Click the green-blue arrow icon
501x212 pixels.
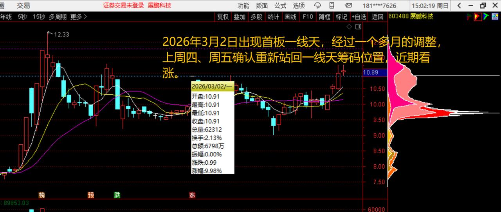pyautogui.click(x=486, y=16)
